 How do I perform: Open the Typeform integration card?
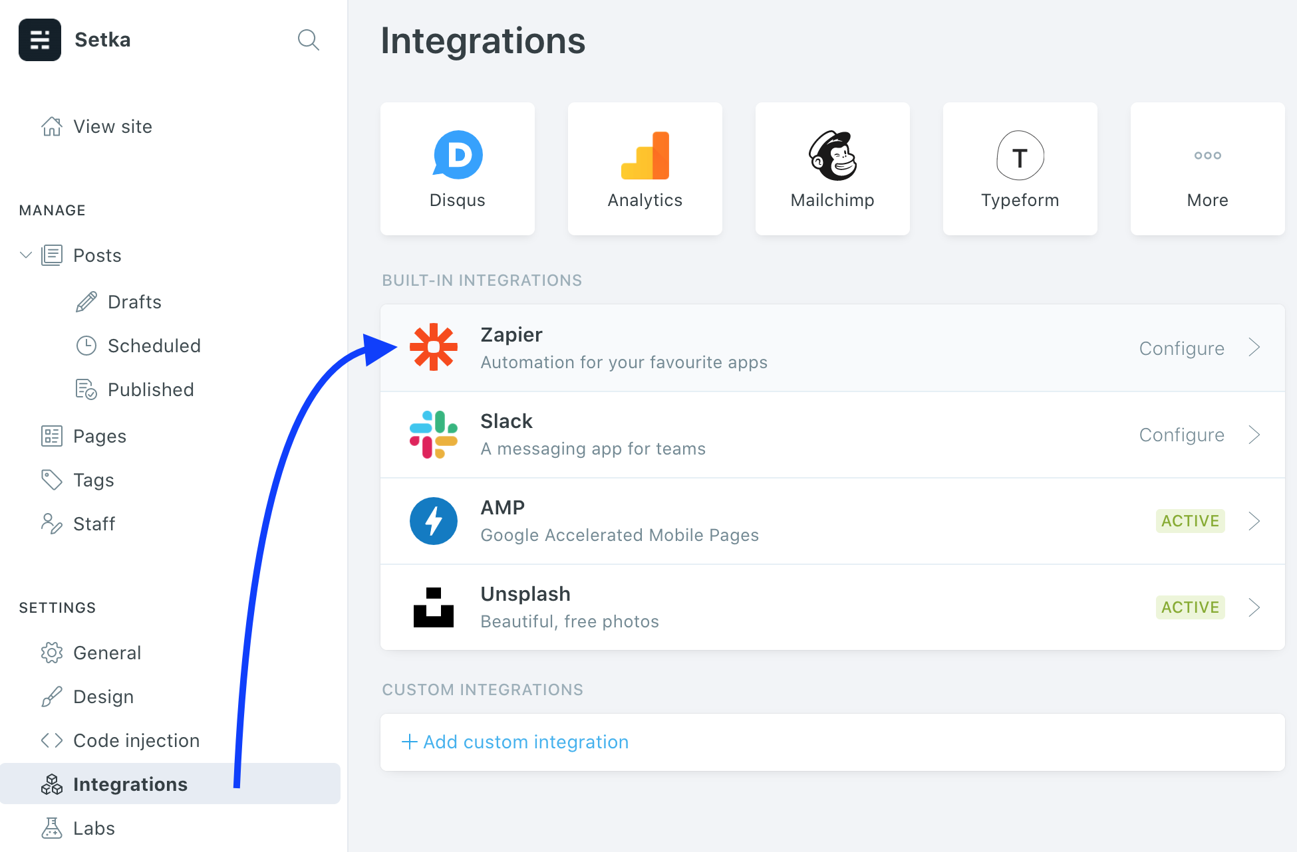click(x=1020, y=169)
